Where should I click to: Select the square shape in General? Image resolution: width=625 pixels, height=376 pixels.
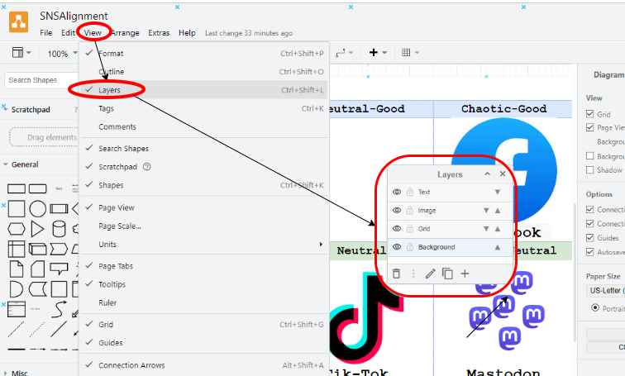(x=17, y=208)
